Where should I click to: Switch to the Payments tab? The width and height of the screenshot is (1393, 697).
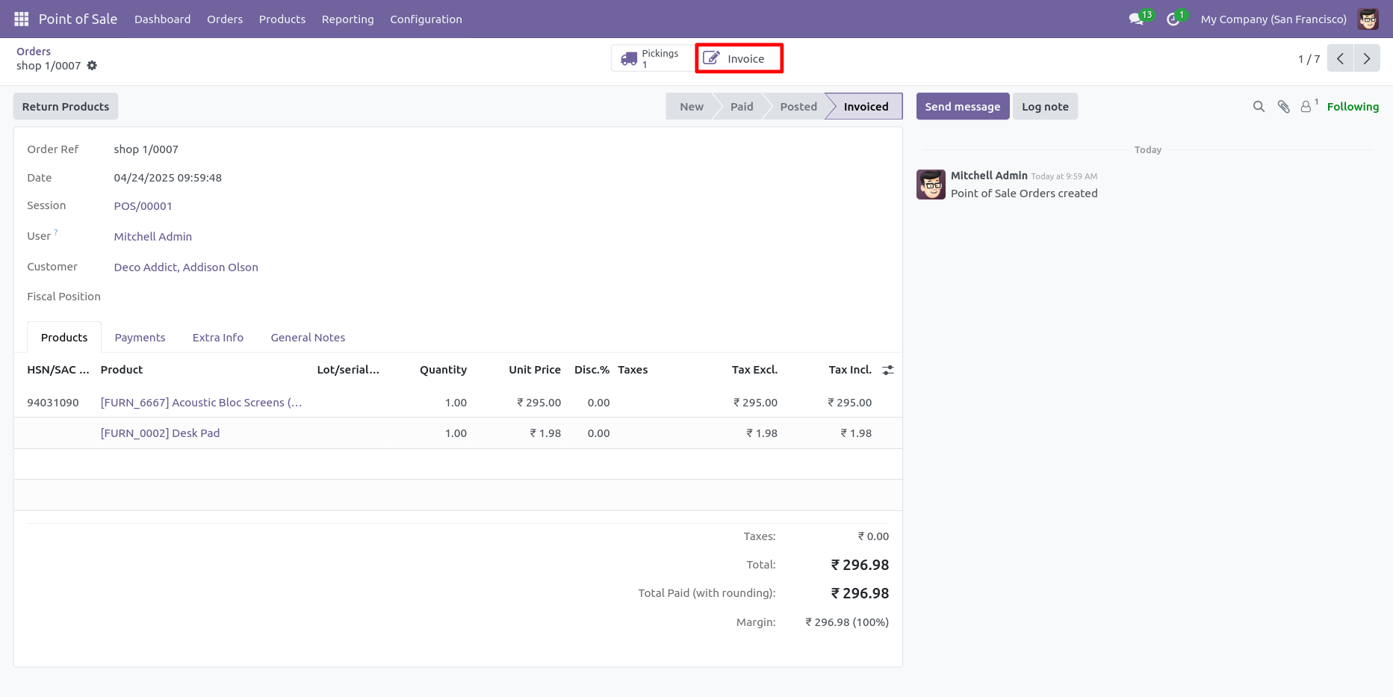pyautogui.click(x=140, y=338)
